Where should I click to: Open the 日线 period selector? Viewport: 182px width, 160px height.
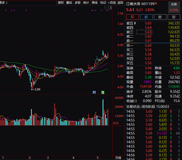(118, 158)
